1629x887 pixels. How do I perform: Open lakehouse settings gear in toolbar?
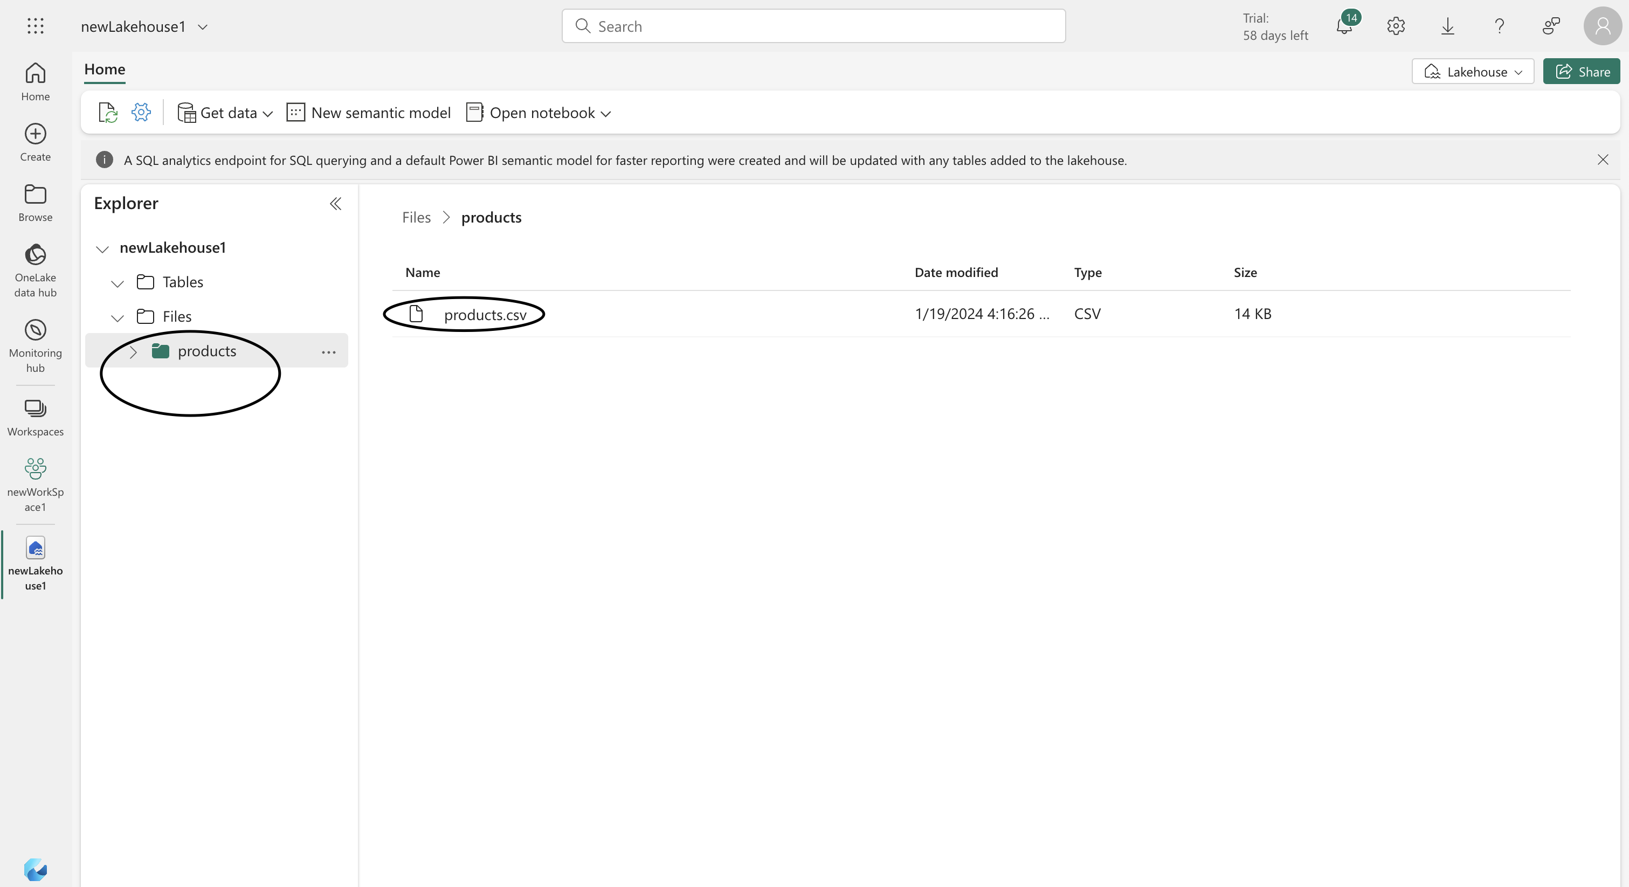[x=141, y=113]
